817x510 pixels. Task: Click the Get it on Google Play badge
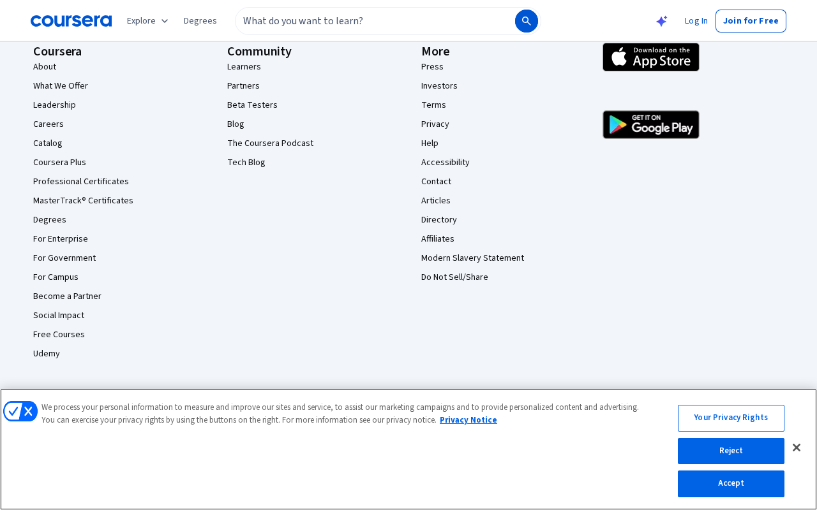651,124
